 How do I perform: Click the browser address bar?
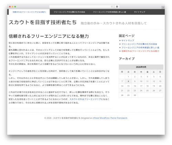[82, 7]
